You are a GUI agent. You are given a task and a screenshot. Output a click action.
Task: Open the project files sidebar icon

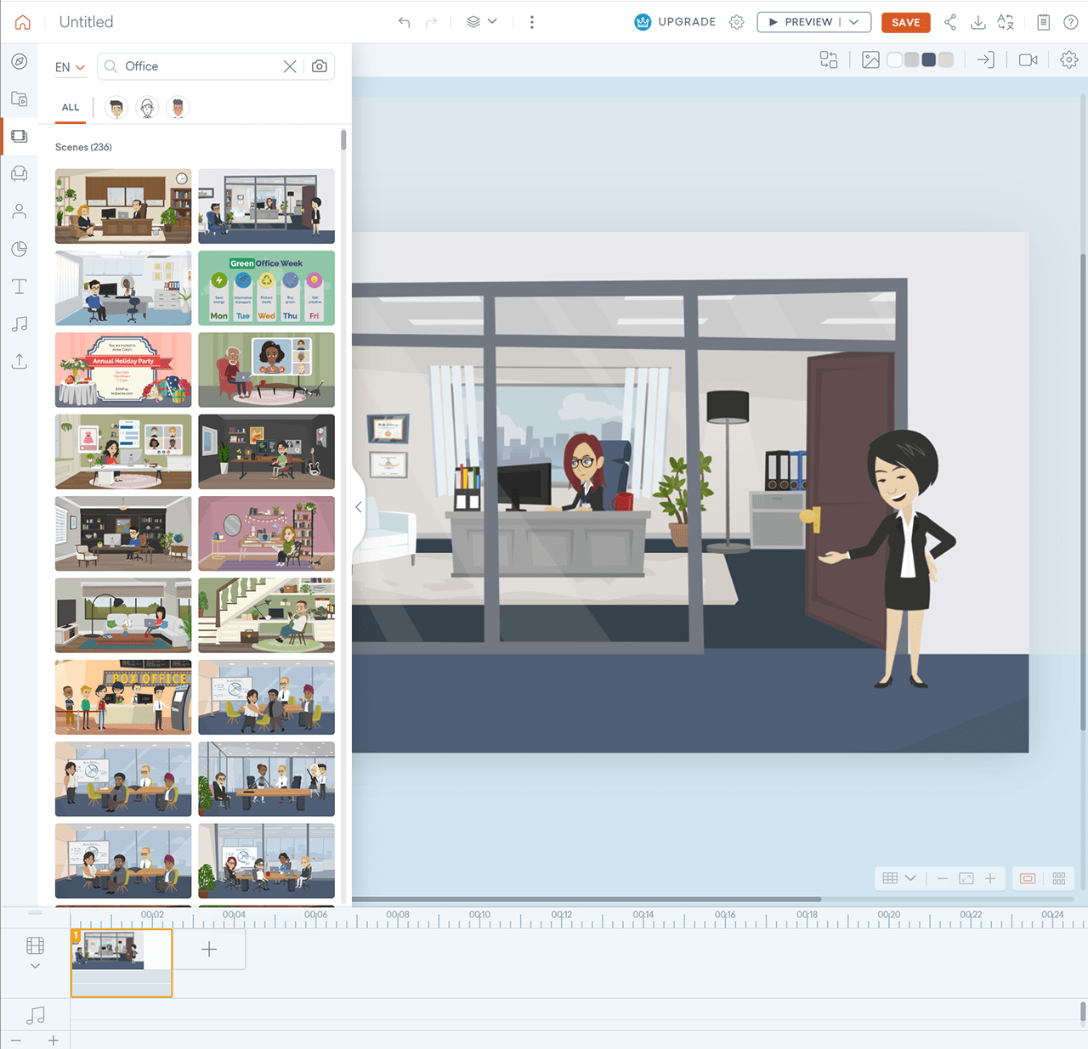point(20,99)
